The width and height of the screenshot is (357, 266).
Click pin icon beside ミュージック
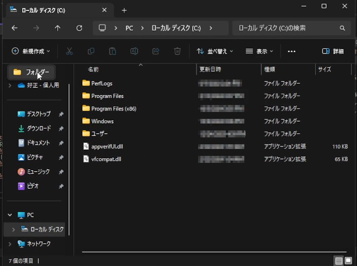click(x=61, y=172)
